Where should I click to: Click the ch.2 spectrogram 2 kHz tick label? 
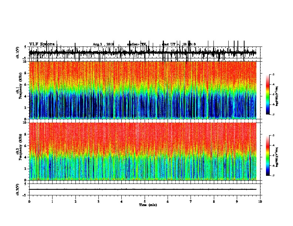[x=26, y=169]
